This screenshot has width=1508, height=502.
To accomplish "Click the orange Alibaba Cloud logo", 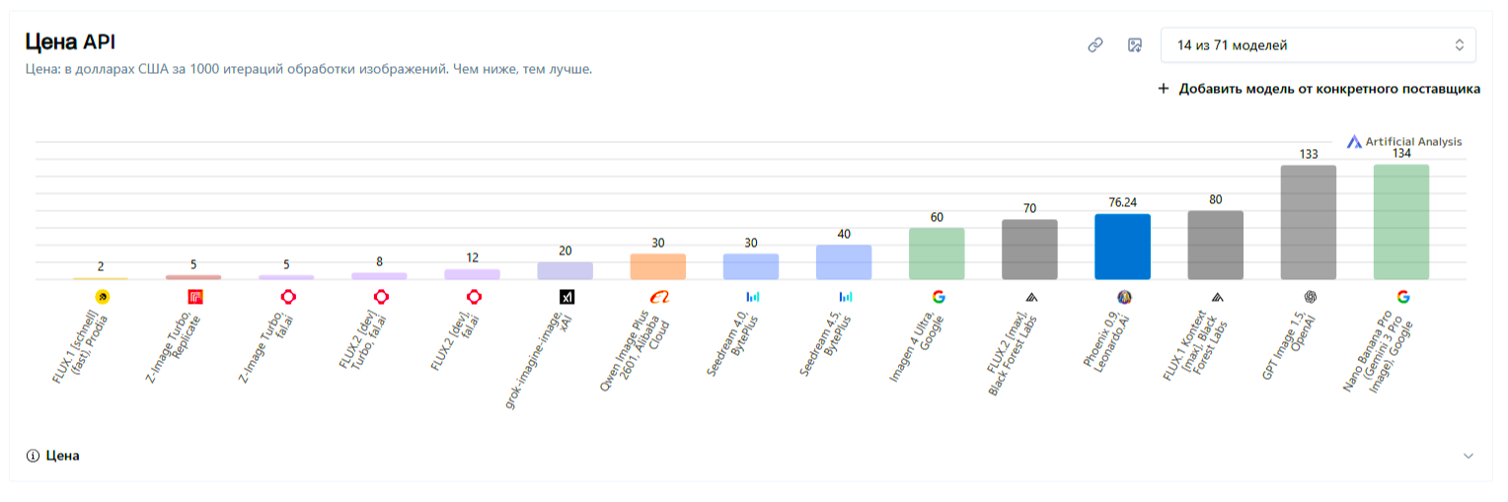I will [658, 296].
